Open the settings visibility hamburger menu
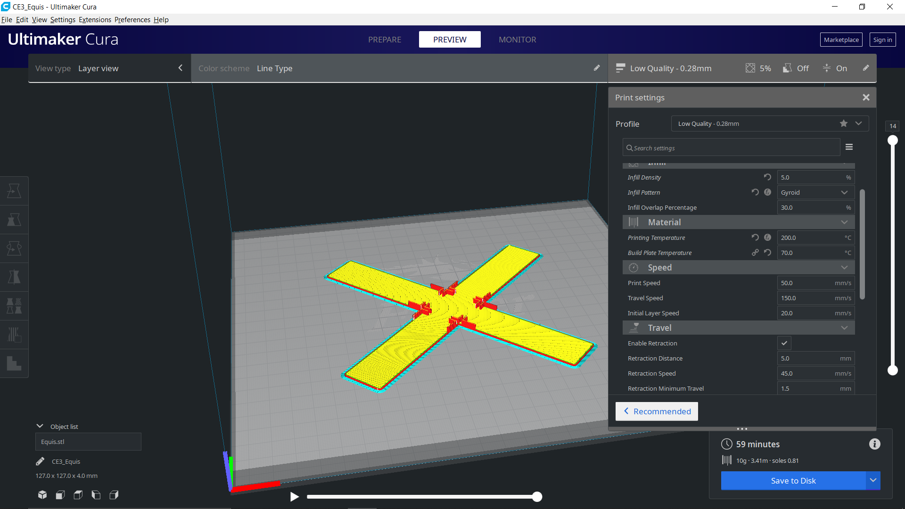 849,147
